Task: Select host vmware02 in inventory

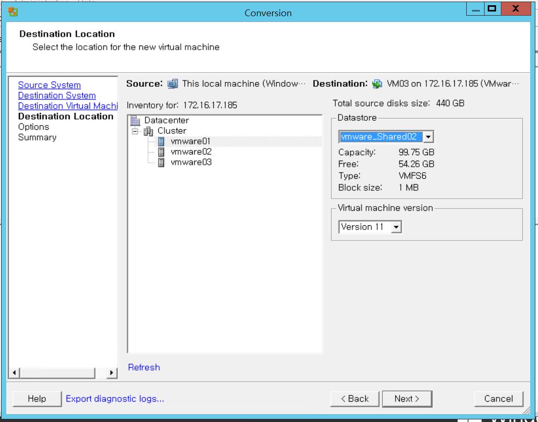Action: pos(191,152)
